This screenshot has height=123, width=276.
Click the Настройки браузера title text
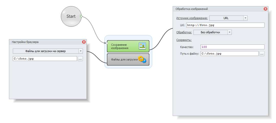coord(25,42)
